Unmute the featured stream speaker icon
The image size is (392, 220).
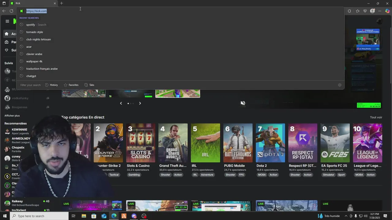(x=243, y=103)
